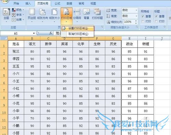The image size is (171, 135).
Task: Click cell with name 李四
Action: click(x=16, y=59)
